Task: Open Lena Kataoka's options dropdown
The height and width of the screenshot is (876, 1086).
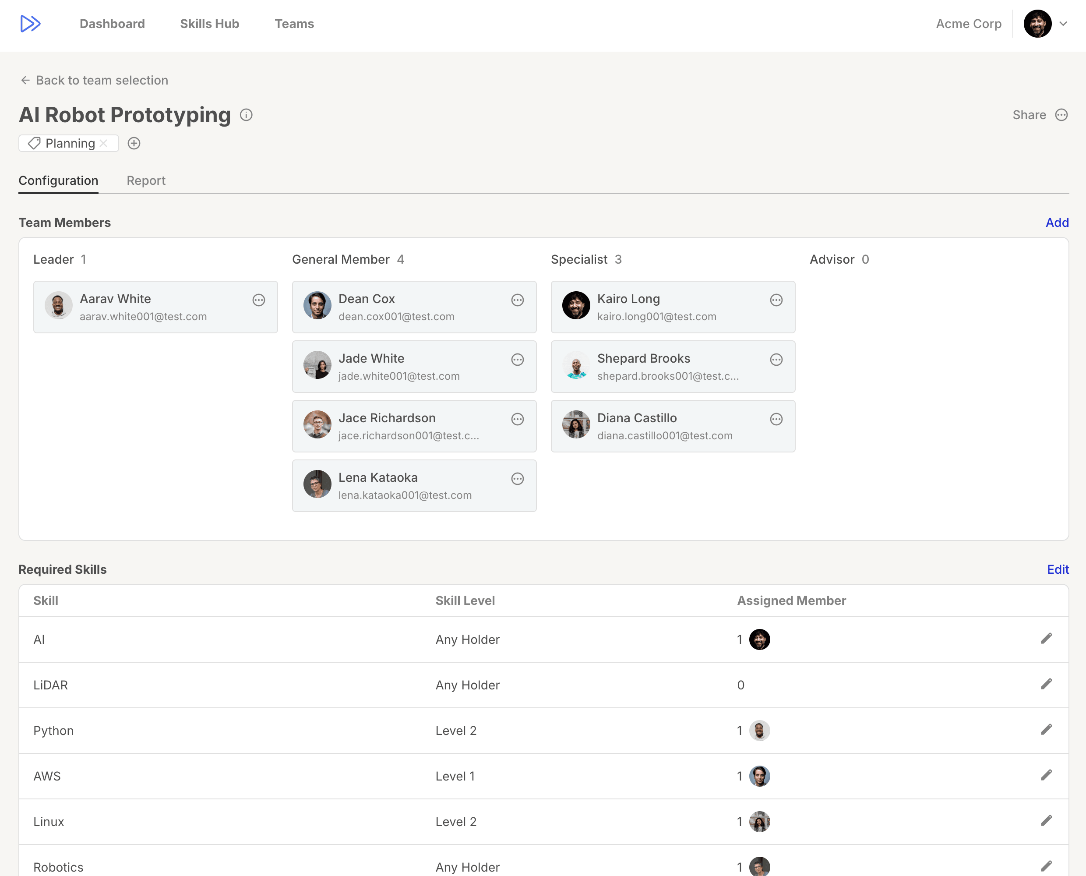Action: click(x=518, y=479)
